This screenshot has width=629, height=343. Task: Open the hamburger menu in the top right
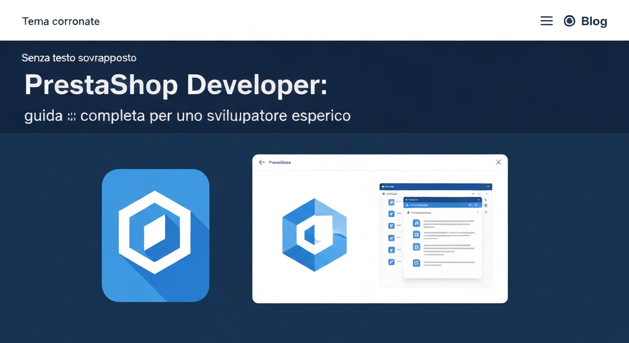(546, 21)
